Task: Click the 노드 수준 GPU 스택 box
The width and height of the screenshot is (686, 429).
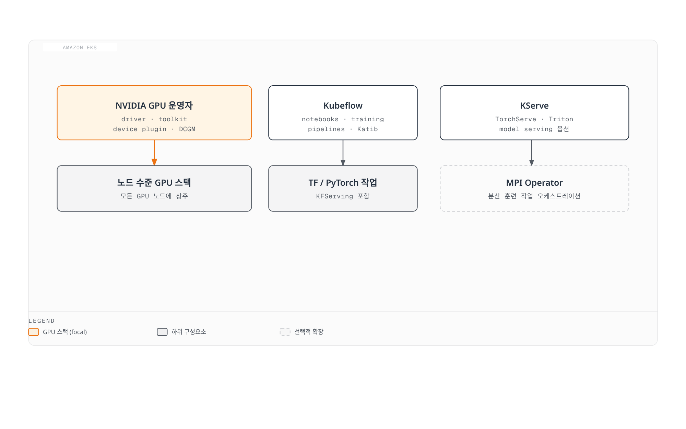Action: [x=154, y=188]
